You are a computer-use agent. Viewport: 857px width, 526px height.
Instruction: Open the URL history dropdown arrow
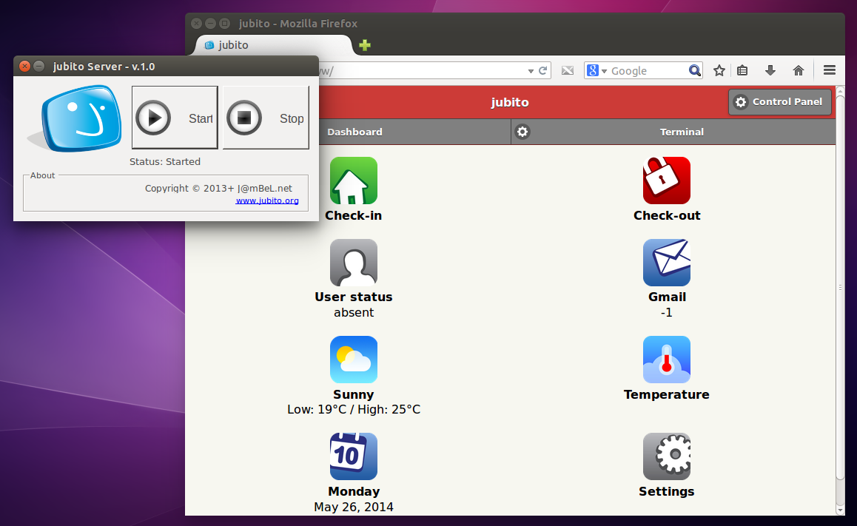531,71
